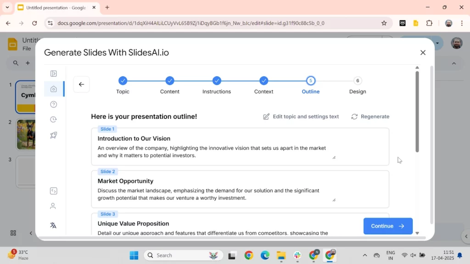Close the SlidesAI dialog with the X
The height and width of the screenshot is (264, 470).
[423, 53]
